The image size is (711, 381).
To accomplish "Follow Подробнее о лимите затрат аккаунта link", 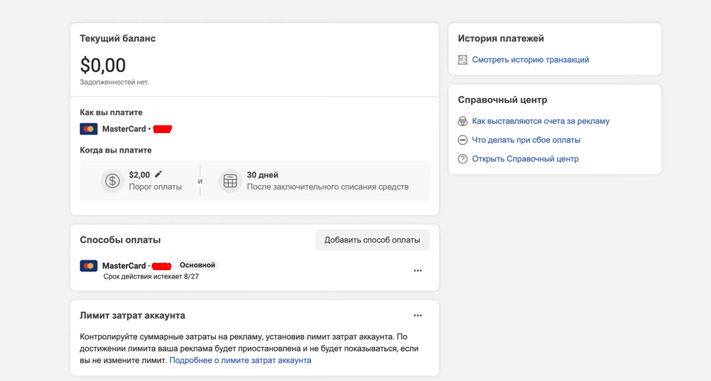I will click(240, 360).
